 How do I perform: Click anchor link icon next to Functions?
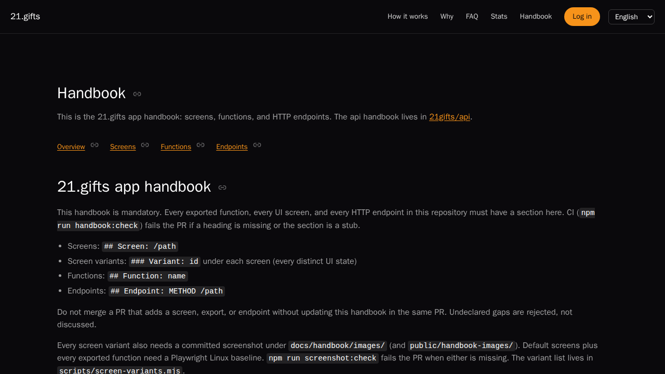tap(201, 145)
